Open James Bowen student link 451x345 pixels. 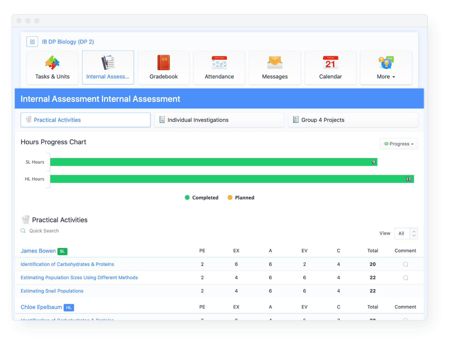coord(38,251)
